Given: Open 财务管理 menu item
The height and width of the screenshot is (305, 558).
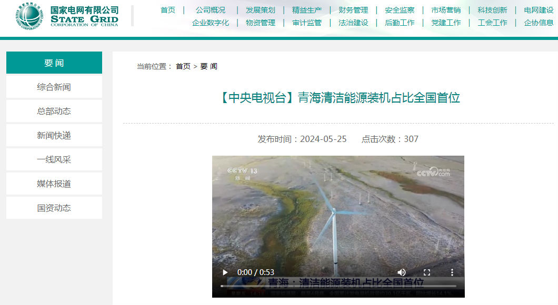Looking at the screenshot, I should (353, 10).
